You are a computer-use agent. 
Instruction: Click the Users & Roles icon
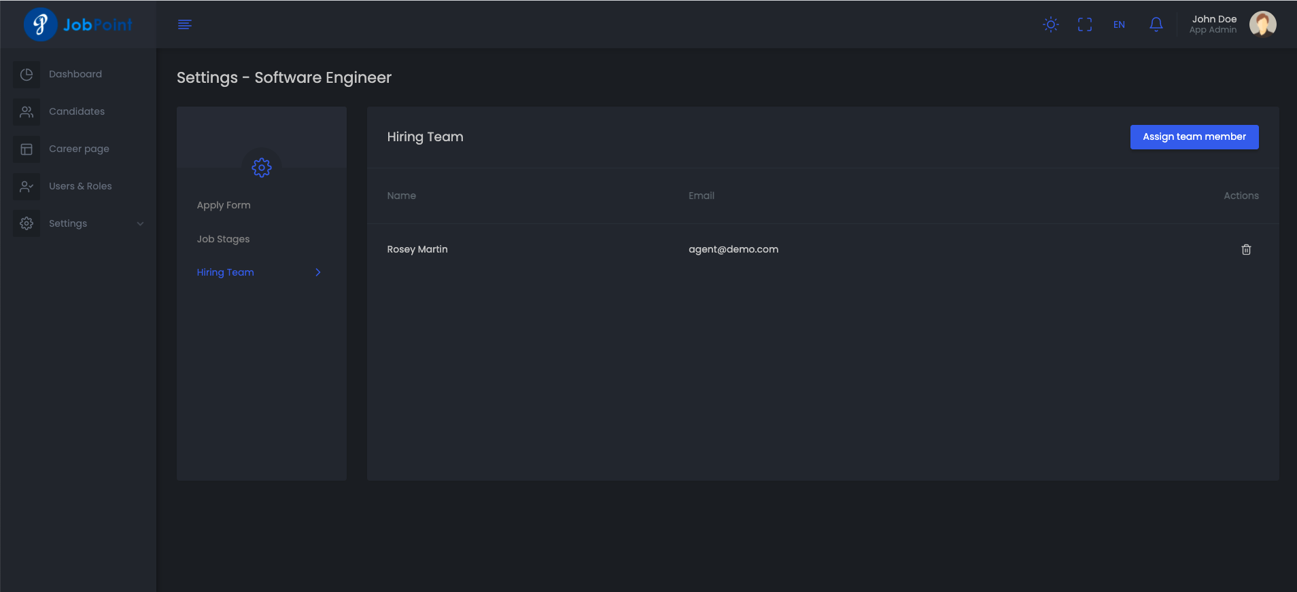(x=27, y=187)
